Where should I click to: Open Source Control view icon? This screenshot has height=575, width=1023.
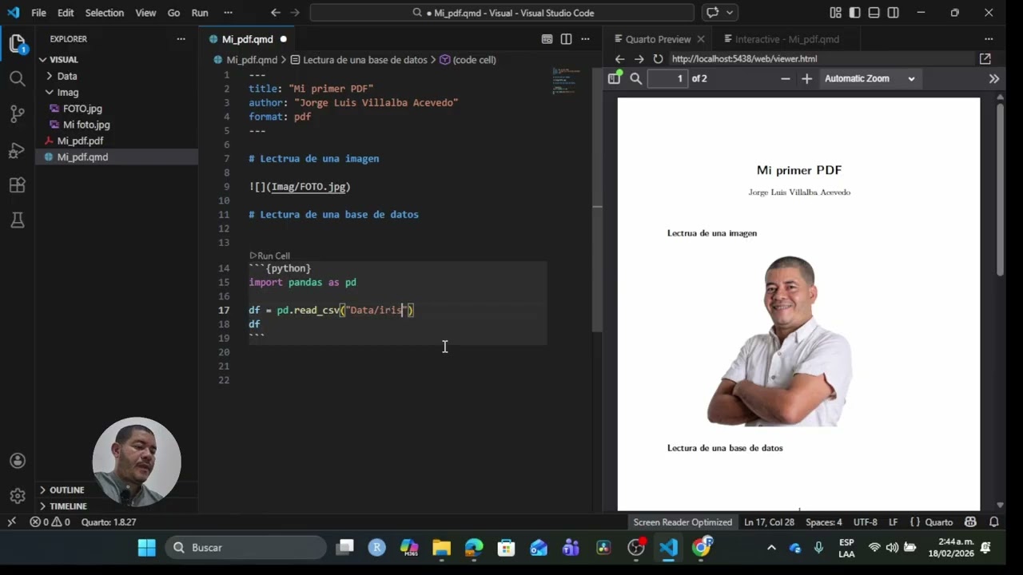17,114
